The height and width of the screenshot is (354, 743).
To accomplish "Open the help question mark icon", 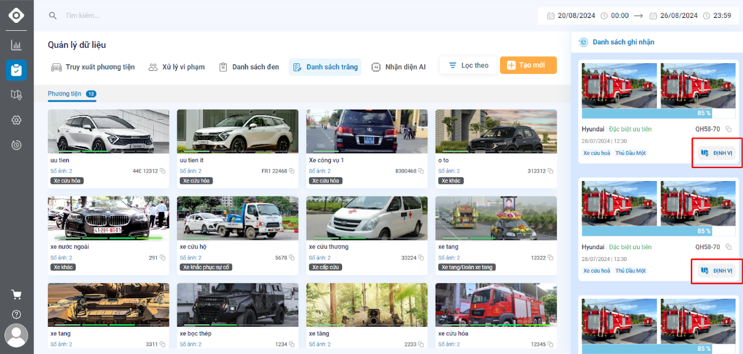I will point(16,315).
